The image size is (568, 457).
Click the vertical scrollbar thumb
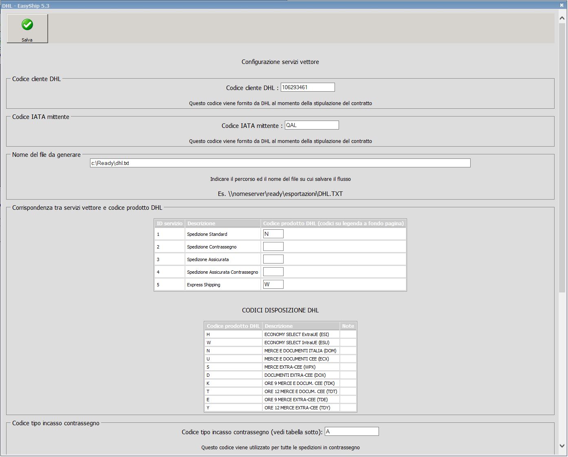pos(562,158)
